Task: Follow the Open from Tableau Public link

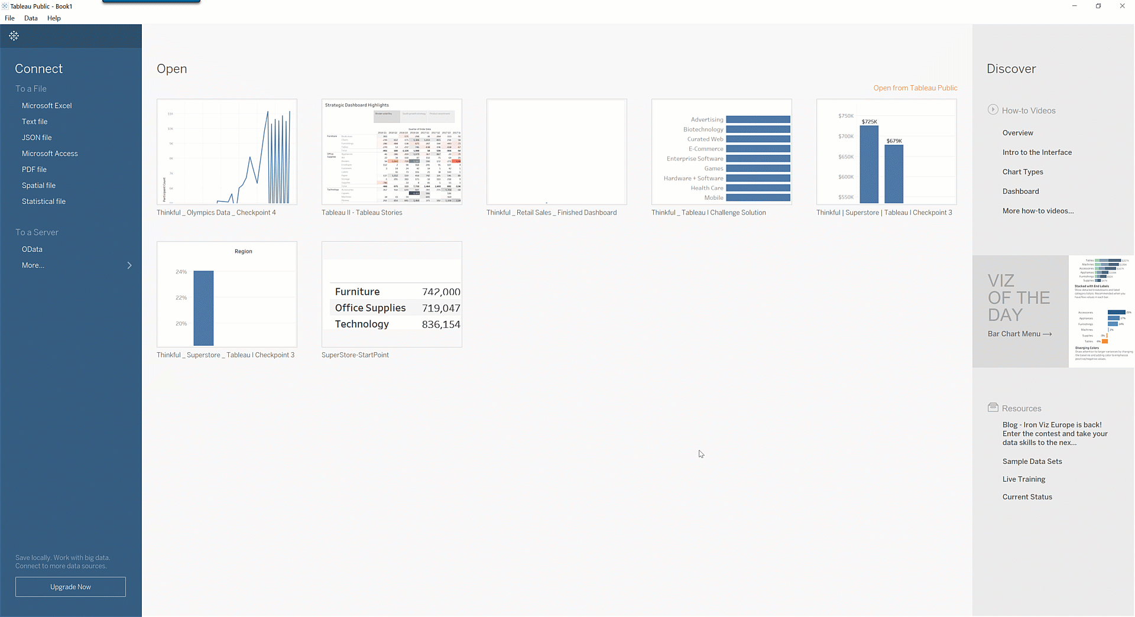Action: pyautogui.click(x=915, y=88)
